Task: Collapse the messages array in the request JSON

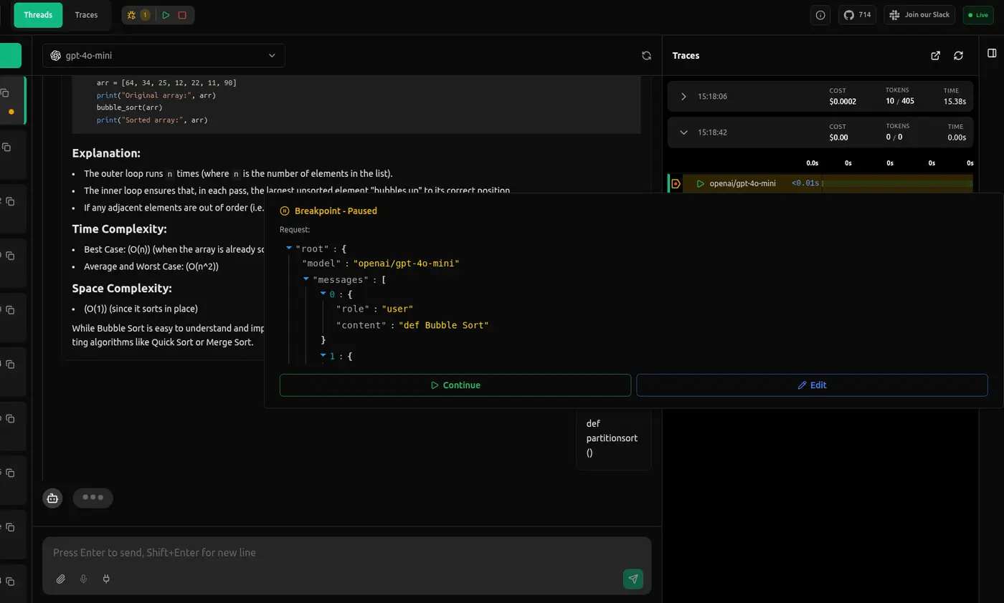Action: click(306, 279)
